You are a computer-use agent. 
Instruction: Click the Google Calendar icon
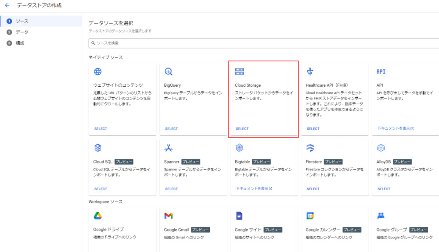pyautogui.click(x=310, y=216)
